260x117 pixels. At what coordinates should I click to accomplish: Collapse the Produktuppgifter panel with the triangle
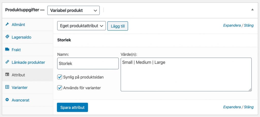[x=252, y=10]
